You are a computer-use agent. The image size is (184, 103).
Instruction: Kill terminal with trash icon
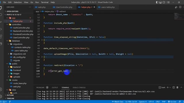177,87
